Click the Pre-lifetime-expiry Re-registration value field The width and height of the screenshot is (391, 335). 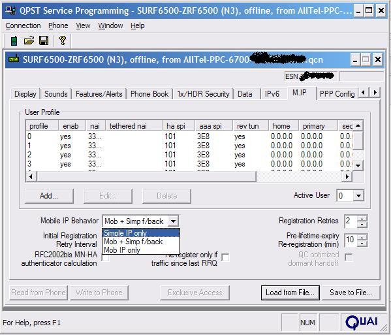click(x=351, y=240)
